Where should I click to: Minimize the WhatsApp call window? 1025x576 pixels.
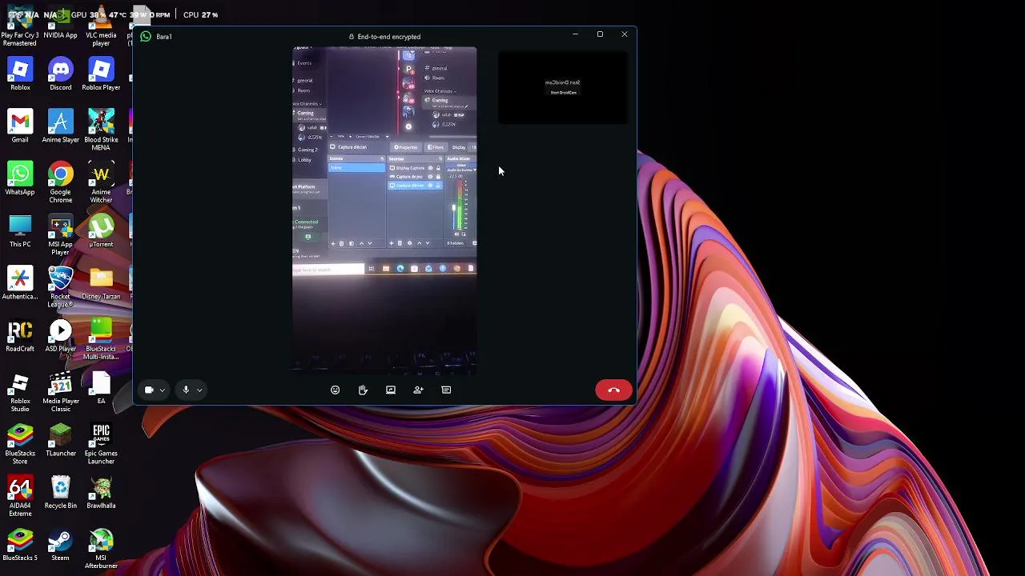[x=575, y=34]
